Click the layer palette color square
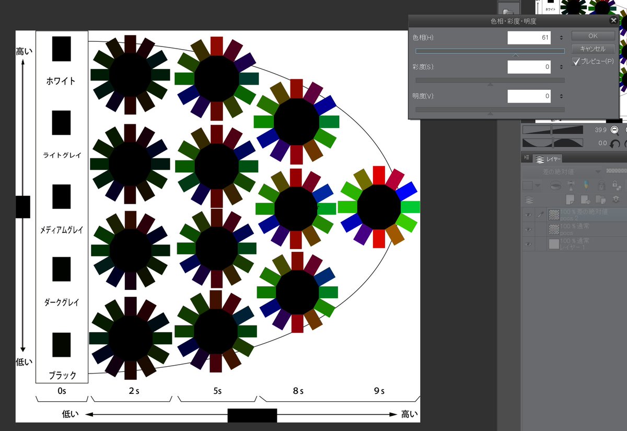 click(528, 185)
